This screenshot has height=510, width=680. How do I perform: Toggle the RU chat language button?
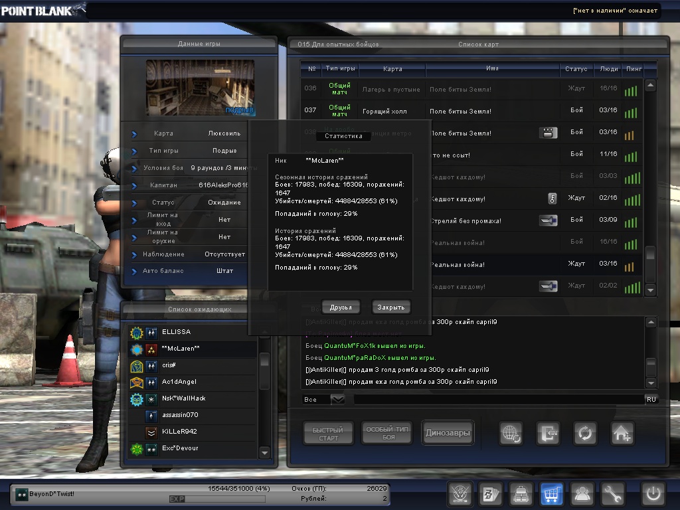pyautogui.click(x=651, y=399)
